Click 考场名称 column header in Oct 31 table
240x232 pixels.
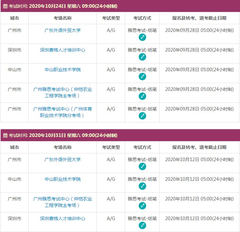coord(63,148)
